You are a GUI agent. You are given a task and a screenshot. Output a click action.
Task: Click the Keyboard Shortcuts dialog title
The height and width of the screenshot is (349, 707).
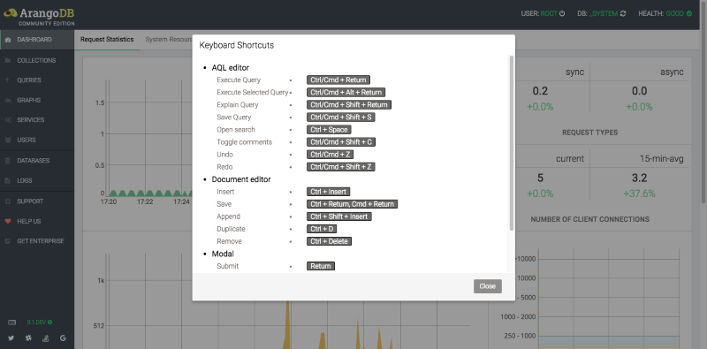(x=236, y=45)
